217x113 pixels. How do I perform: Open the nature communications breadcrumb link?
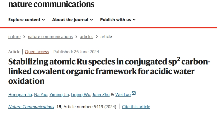50,37
